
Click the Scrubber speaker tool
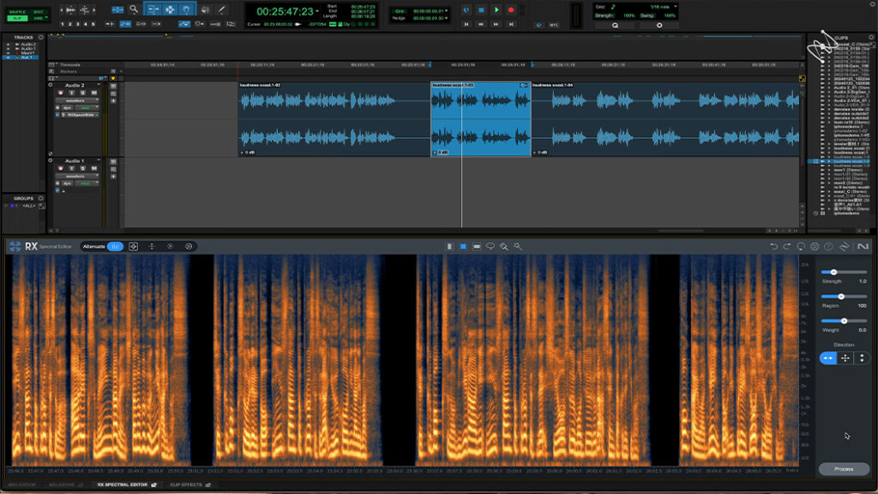[x=207, y=9]
